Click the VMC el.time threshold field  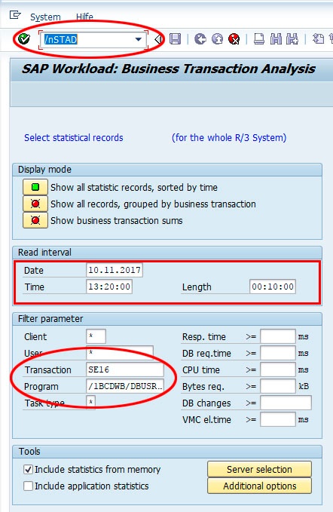[x=278, y=419]
